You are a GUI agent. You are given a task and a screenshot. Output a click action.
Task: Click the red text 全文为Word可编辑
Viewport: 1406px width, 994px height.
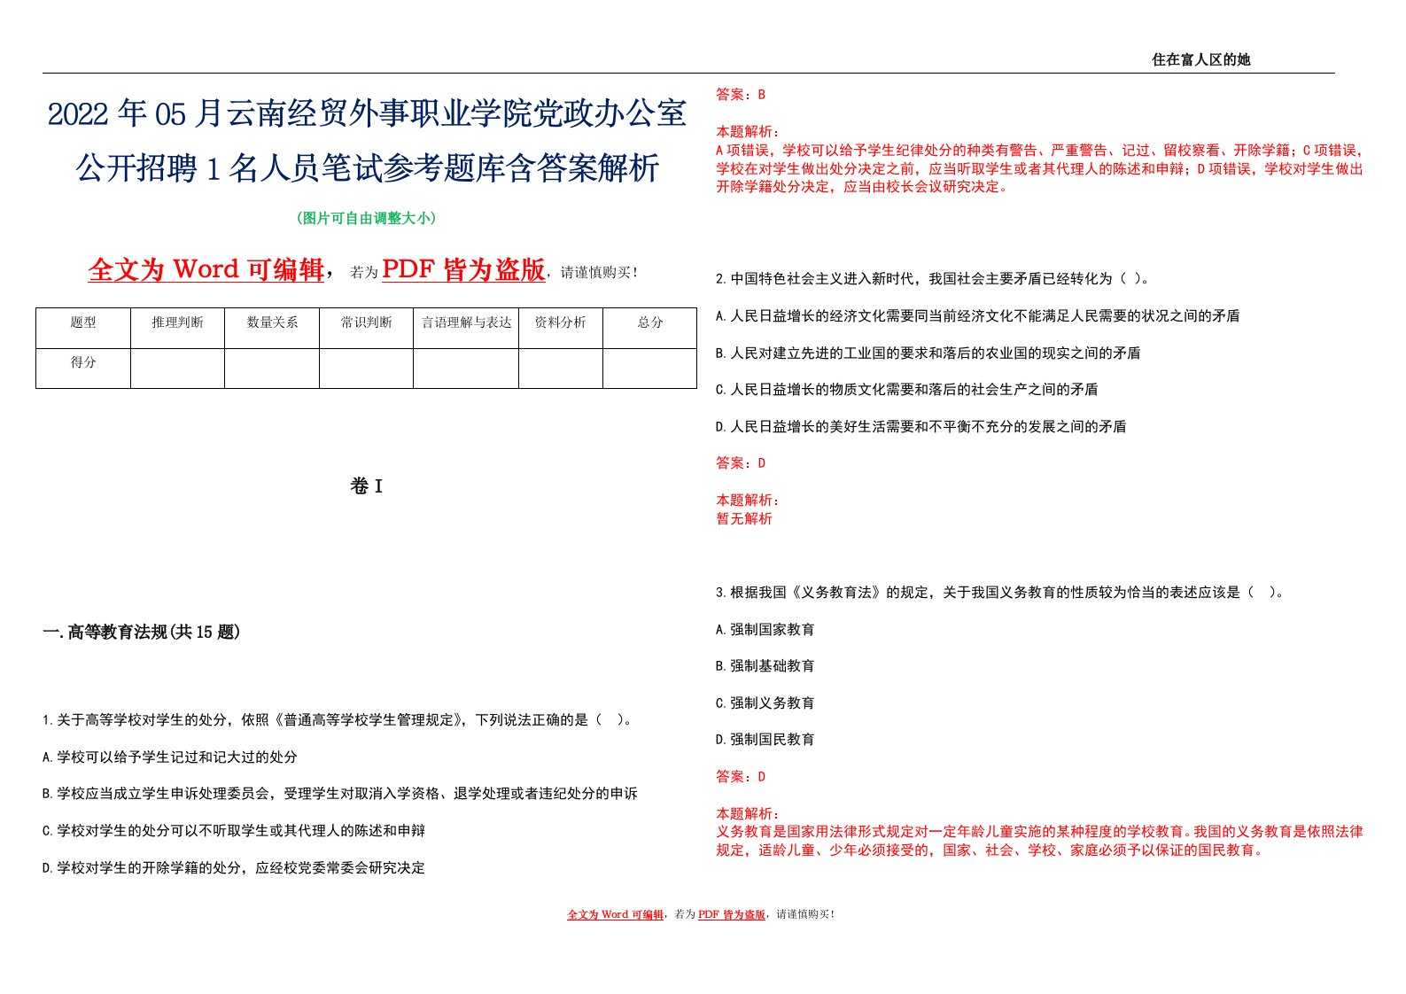point(206,269)
